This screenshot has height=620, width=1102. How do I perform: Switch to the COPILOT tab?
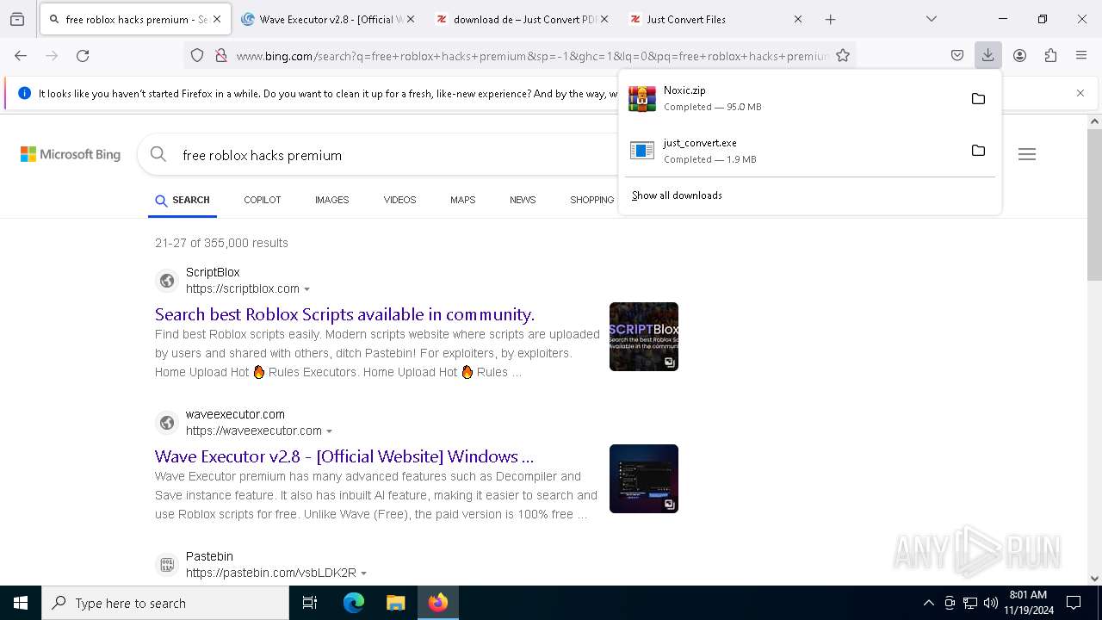point(263,200)
